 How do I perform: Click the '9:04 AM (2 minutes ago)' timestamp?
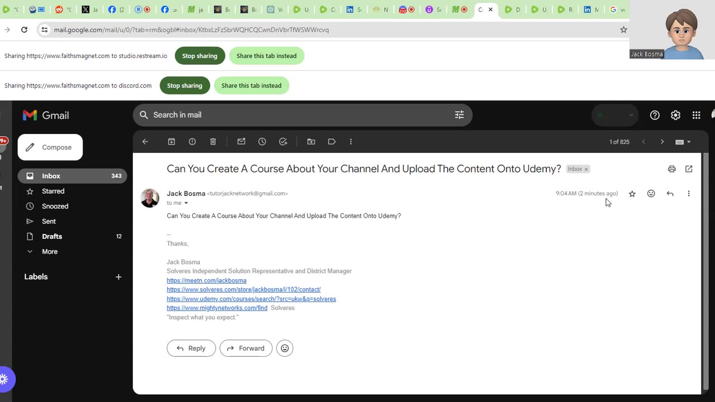(587, 194)
